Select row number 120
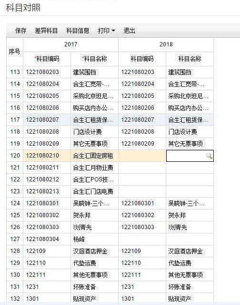 (x=15, y=156)
